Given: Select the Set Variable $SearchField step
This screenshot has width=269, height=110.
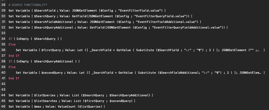Looking at the screenshot, I should coord(87,10).
